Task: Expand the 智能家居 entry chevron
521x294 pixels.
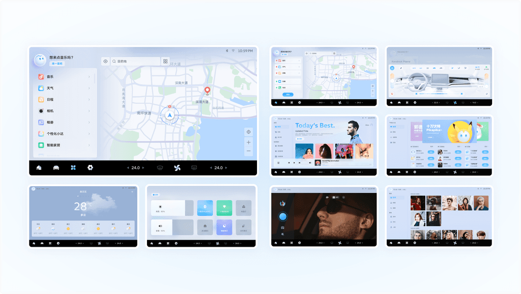Action: coord(89,145)
